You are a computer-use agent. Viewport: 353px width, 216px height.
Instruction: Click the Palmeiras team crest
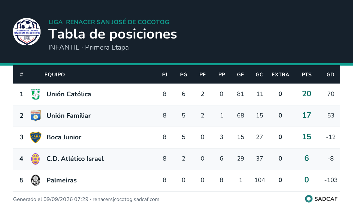tap(36, 180)
